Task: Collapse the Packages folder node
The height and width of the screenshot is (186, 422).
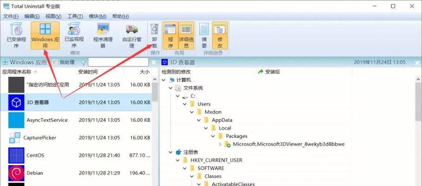Action: tap(213, 136)
